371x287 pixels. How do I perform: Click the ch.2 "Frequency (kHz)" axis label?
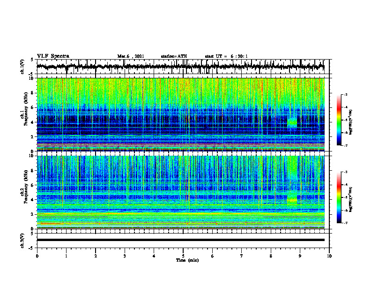tap(26, 187)
